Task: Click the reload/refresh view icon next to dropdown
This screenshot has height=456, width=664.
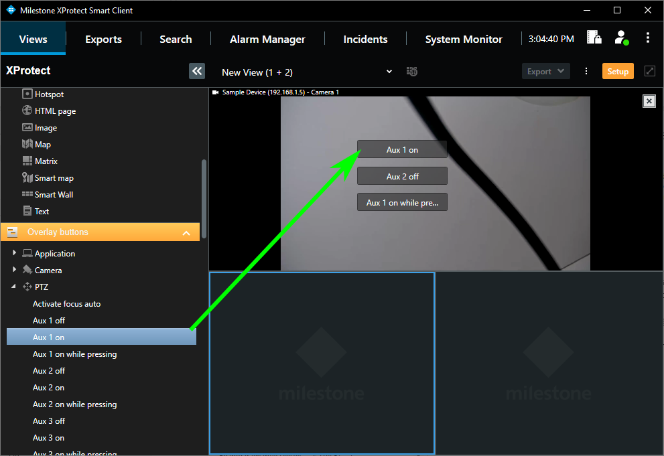Action: [x=411, y=71]
